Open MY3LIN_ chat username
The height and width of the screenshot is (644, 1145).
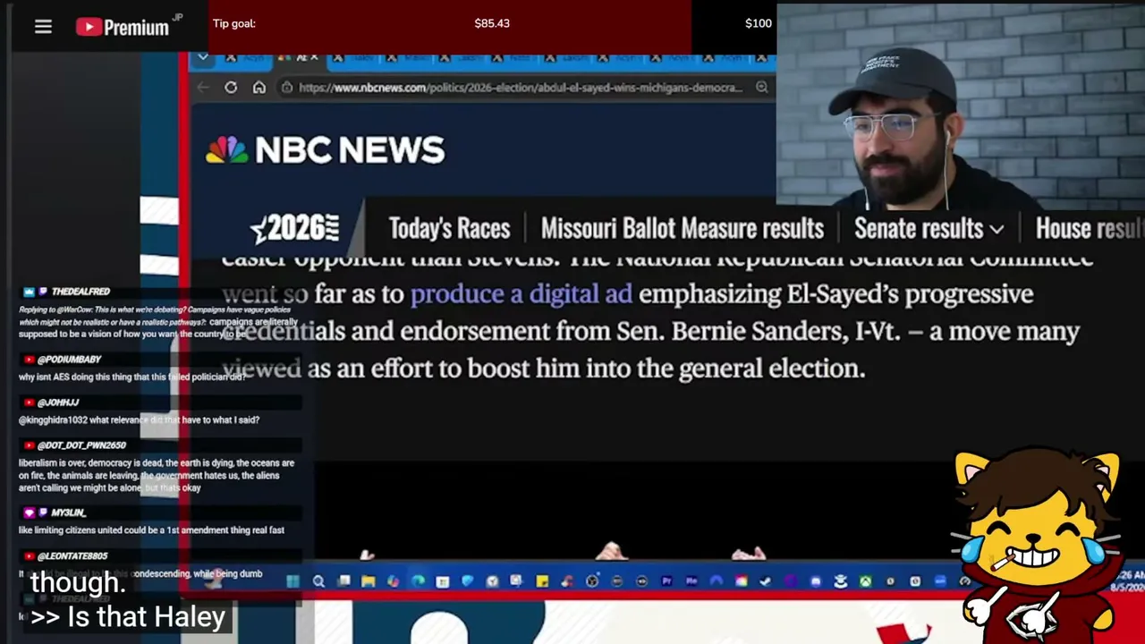(68, 513)
